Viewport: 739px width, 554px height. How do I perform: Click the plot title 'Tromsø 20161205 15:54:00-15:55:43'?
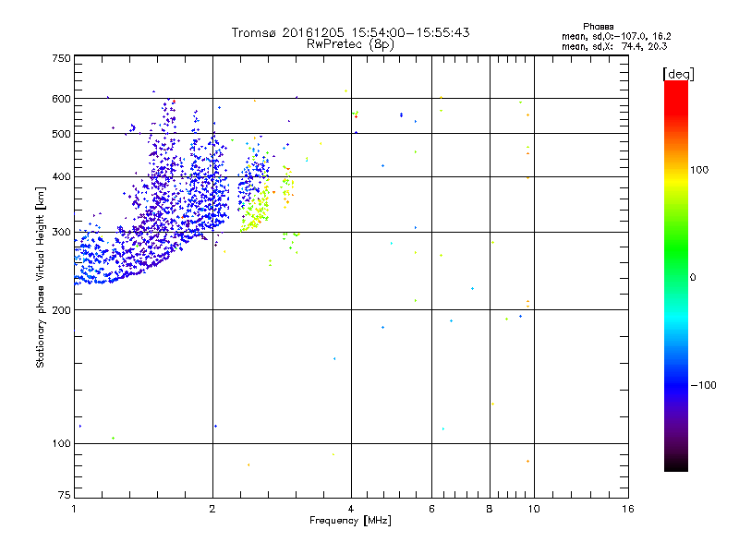click(x=350, y=32)
